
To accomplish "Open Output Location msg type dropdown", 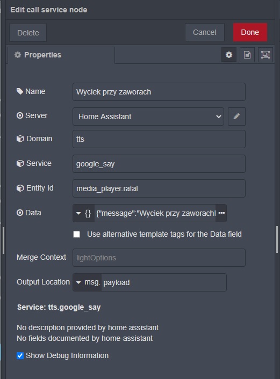I will [88, 282].
